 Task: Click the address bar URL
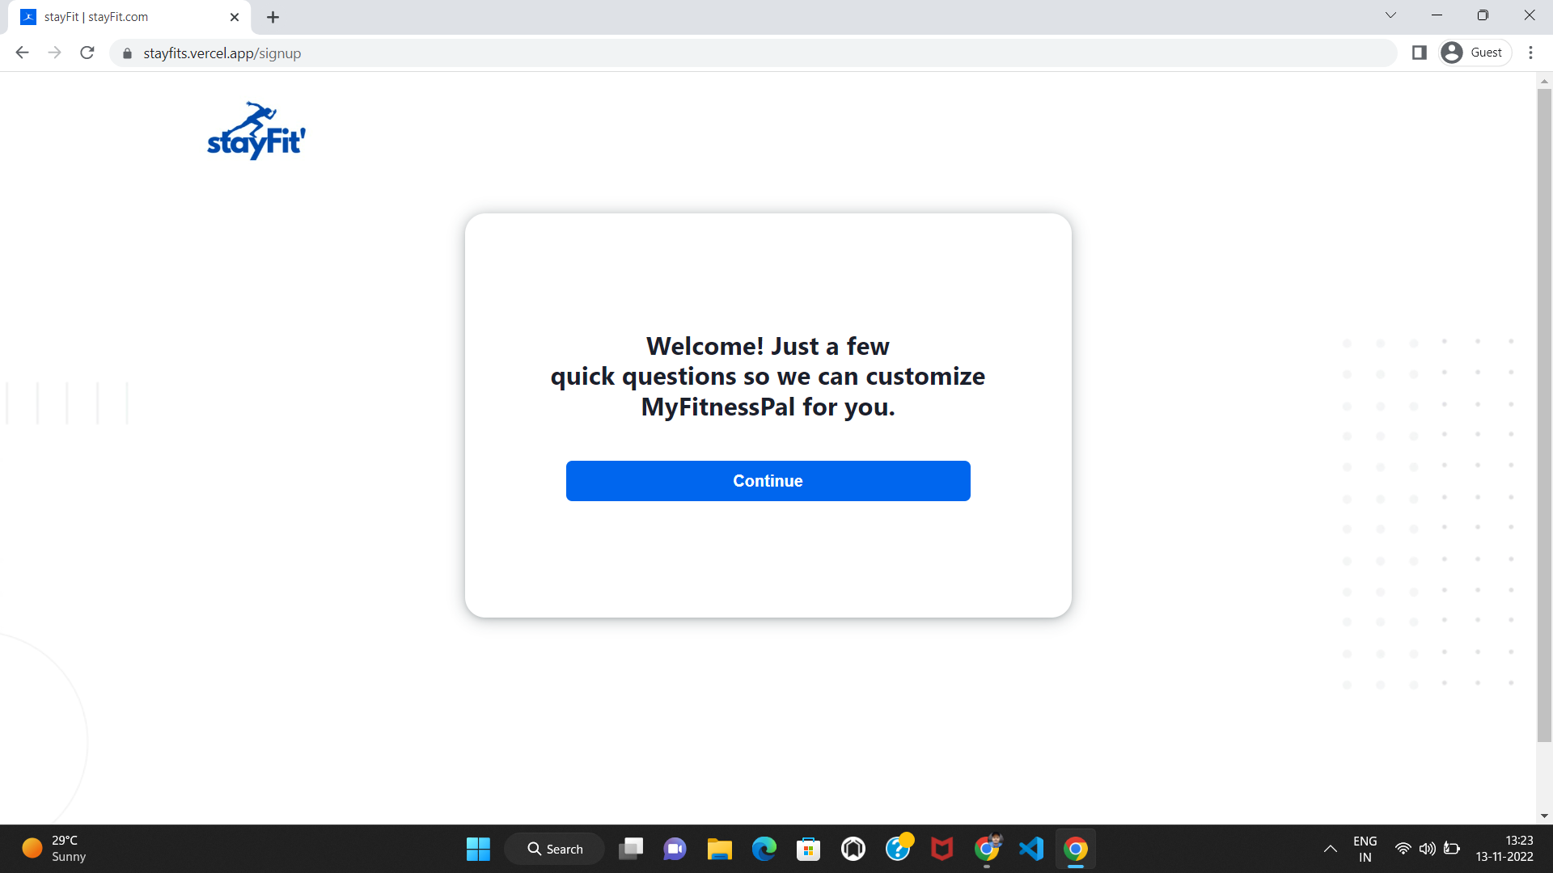tap(222, 53)
